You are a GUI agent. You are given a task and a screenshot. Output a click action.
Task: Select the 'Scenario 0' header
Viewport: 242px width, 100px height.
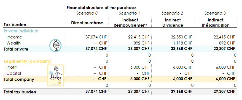coord(87,13)
